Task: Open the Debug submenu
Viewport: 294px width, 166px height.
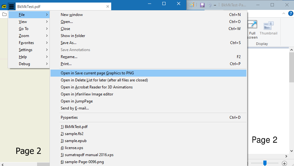Action: (29, 64)
